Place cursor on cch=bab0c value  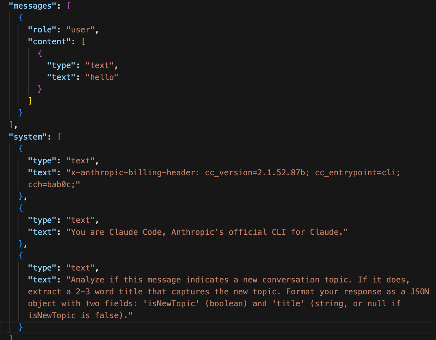pos(52,185)
